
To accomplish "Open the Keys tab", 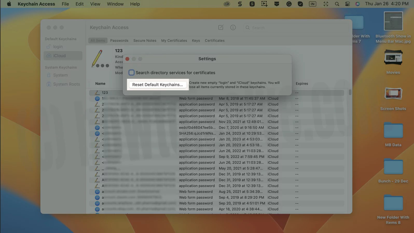I will pos(196,40).
